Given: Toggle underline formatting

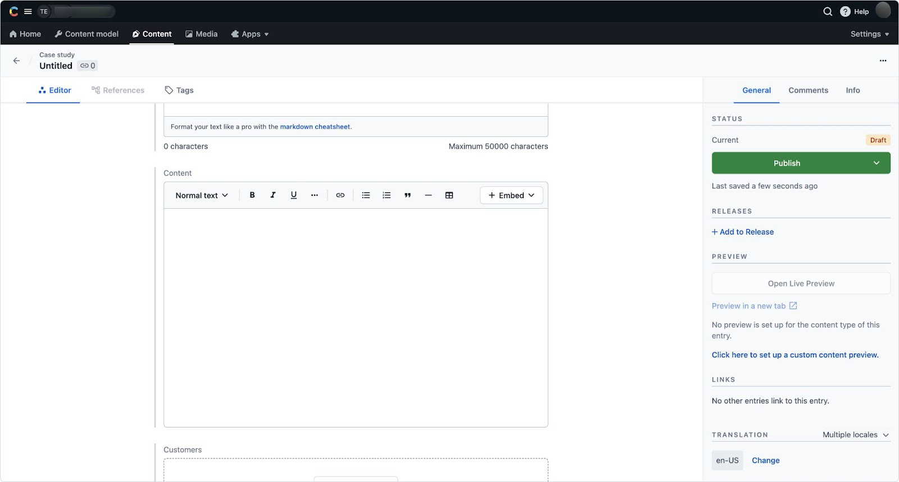Looking at the screenshot, I should pyautogui.click(x=294, y=195).
